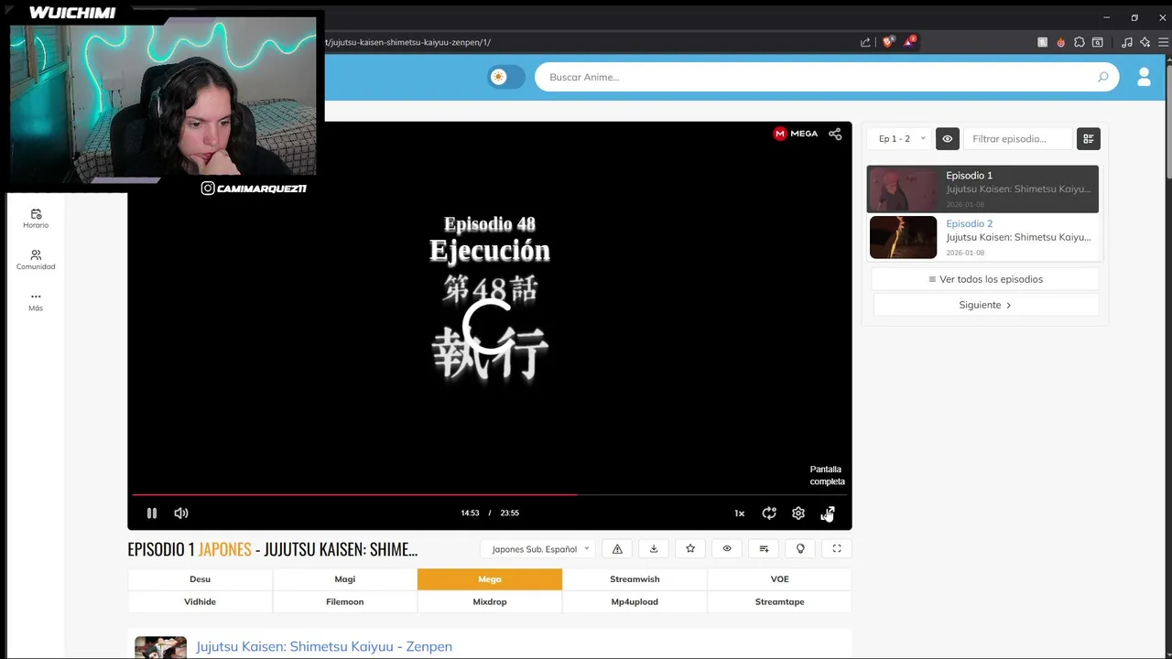Open the 1x playback speed control
The image size is (1172, 659).
pos(739,513)
